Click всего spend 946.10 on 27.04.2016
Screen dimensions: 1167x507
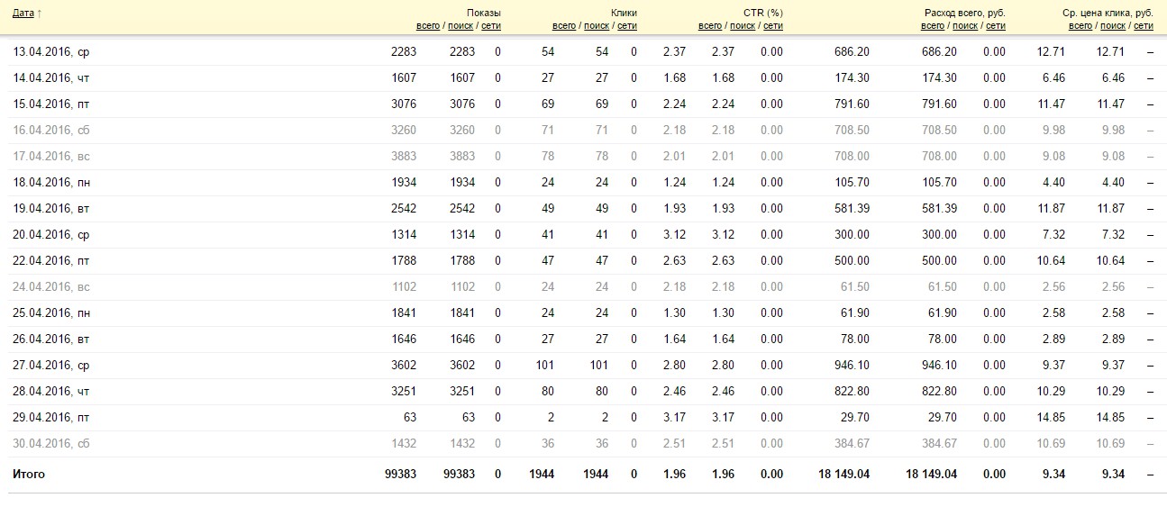(852, 366)
